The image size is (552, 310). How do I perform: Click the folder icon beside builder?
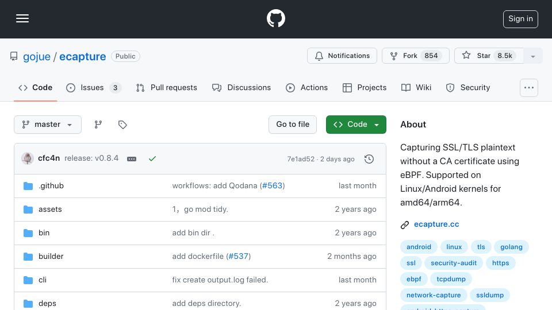click(x=28, y=257)
